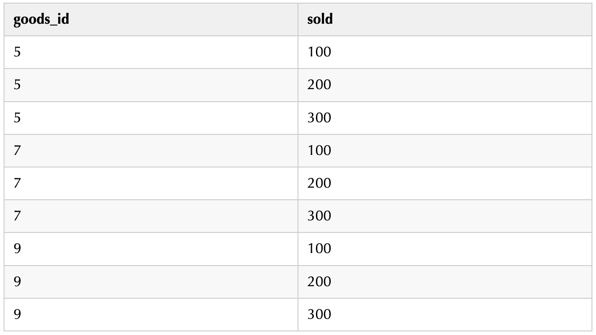
Task: Choose goods_id 9 in the row with sold 300
Action: tap(17, 314)
